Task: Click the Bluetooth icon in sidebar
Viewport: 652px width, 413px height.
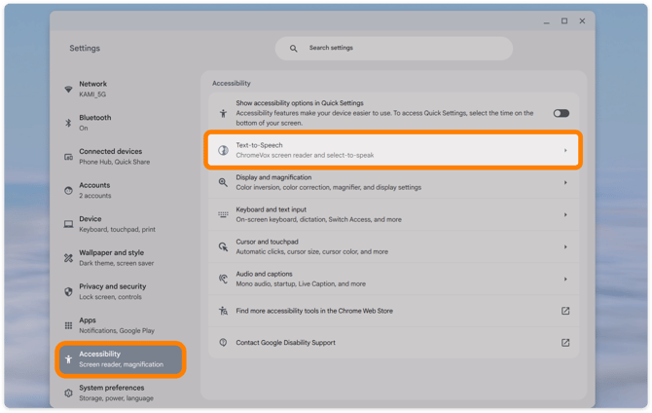Action: pyautogui.click(x=69, y=123)
